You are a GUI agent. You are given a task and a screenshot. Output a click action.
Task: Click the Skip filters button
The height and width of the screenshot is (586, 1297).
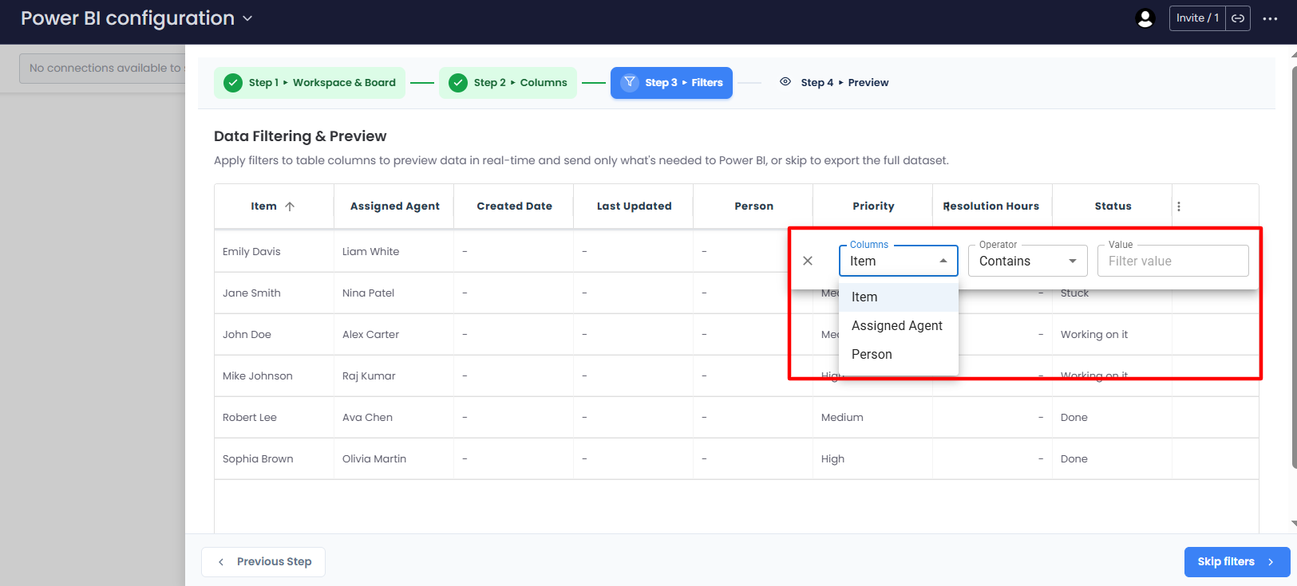pyautogui.click(x=1237, y=562)
